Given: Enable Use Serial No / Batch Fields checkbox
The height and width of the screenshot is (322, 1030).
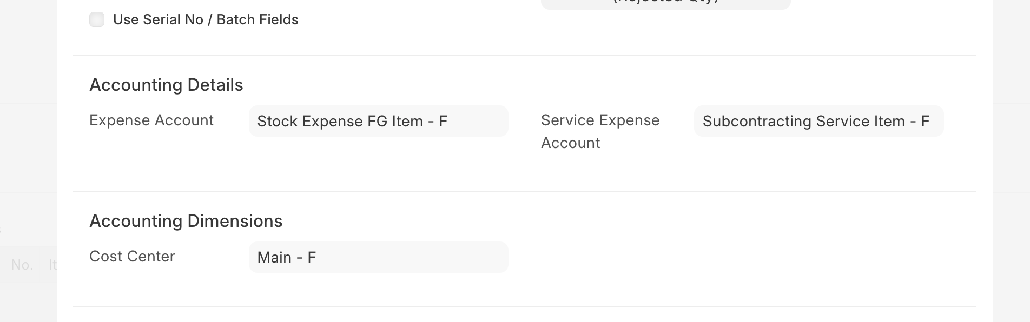Looking at the screenshot, I should [97, 19].
